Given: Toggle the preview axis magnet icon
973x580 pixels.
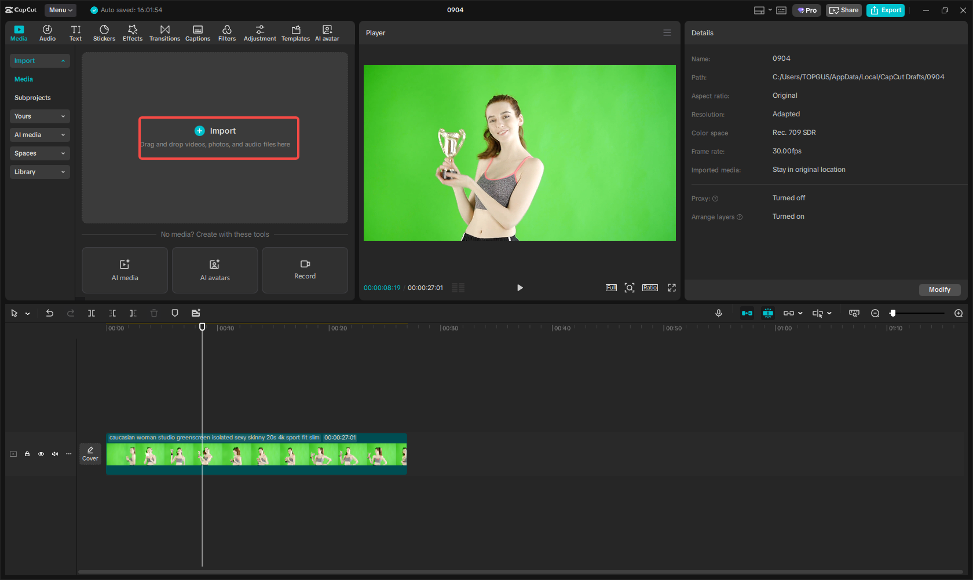Looking at the screenshot, I should 768,313.
